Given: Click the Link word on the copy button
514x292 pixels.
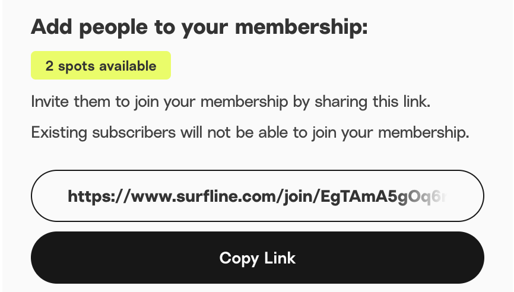Looking at the screenshot, I should pyautogui.click(x=280, y=258).
